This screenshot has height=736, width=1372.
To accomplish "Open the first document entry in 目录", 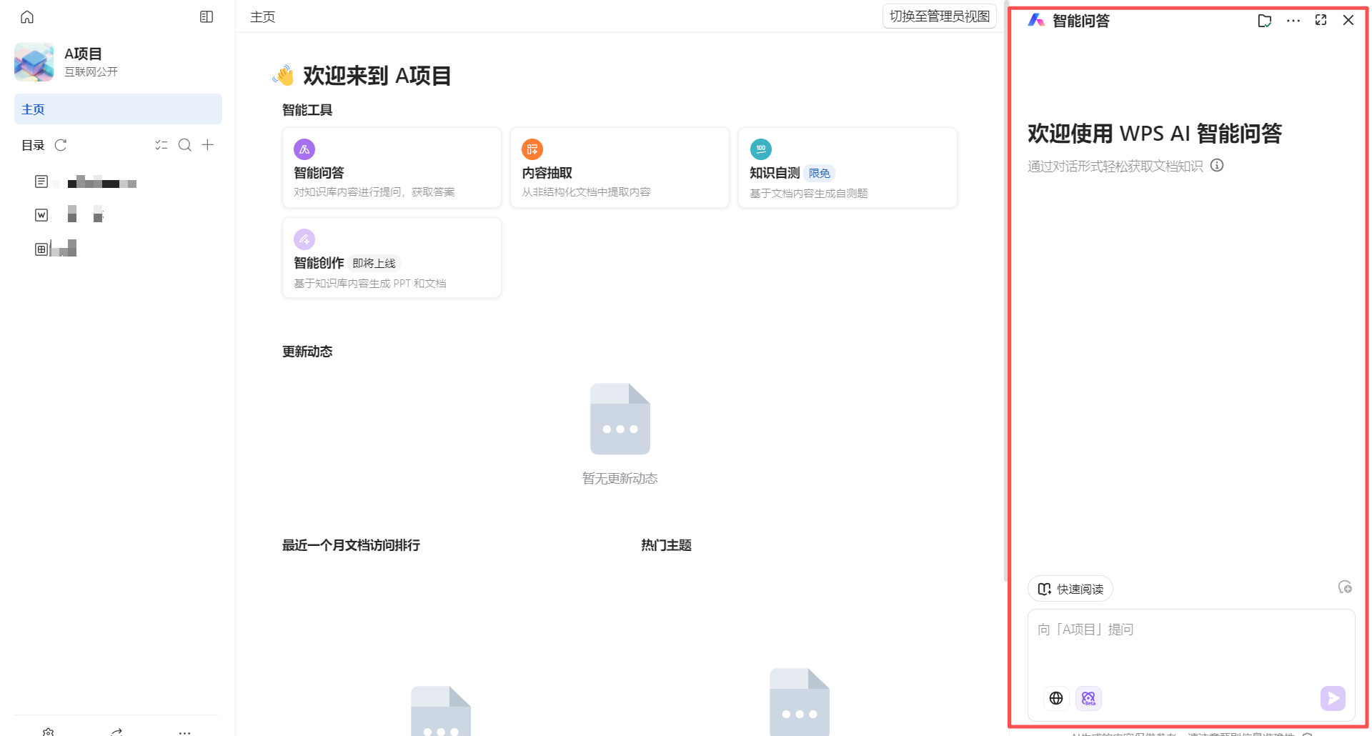I will click(x=86, y=182).
